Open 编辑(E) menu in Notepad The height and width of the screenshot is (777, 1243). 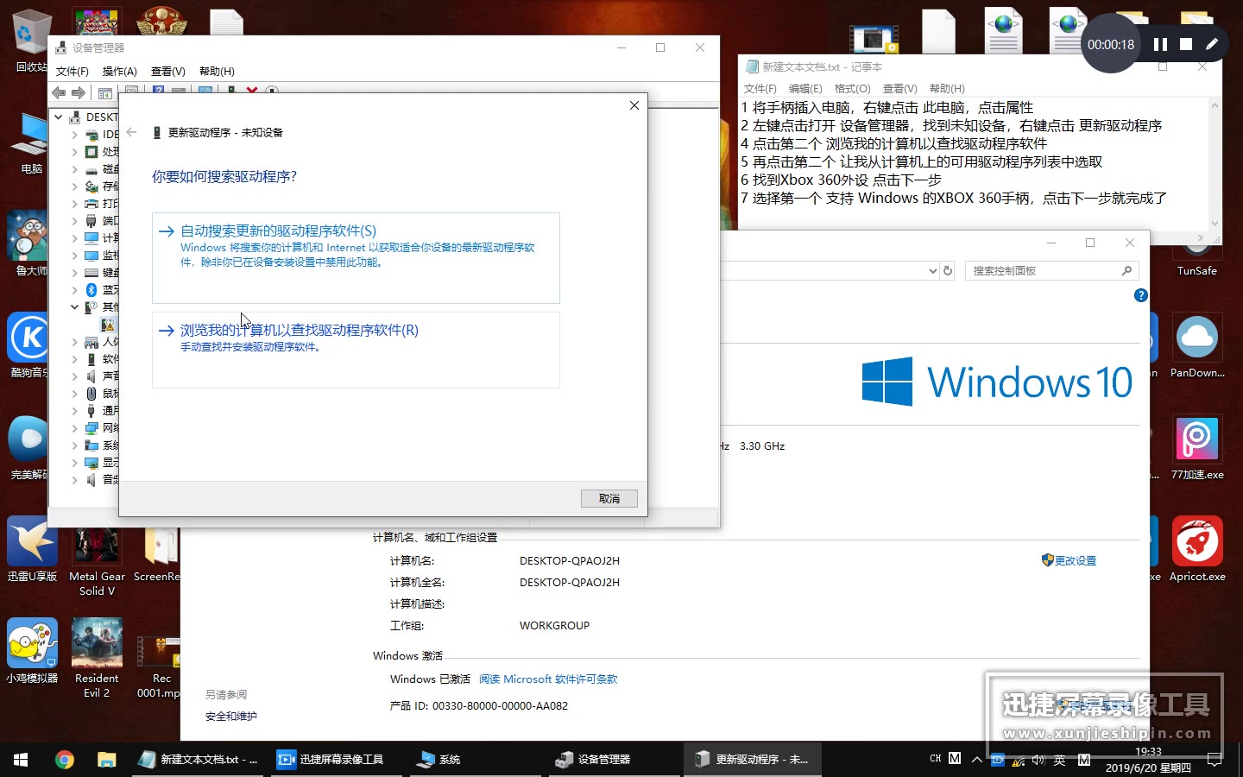coord(805,89)
